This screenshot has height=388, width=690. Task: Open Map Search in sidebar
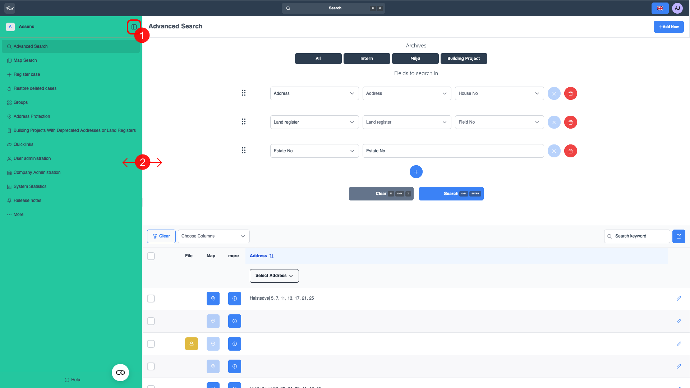25,60
